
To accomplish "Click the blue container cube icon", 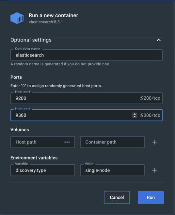I will click(17, 18).
